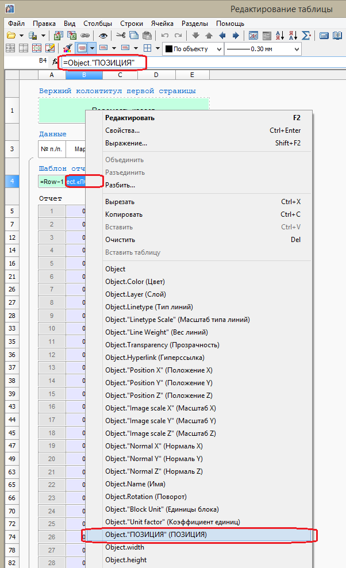Click the gray up arrow icon
Screen dimensions: 346x568
coord(209,36)
